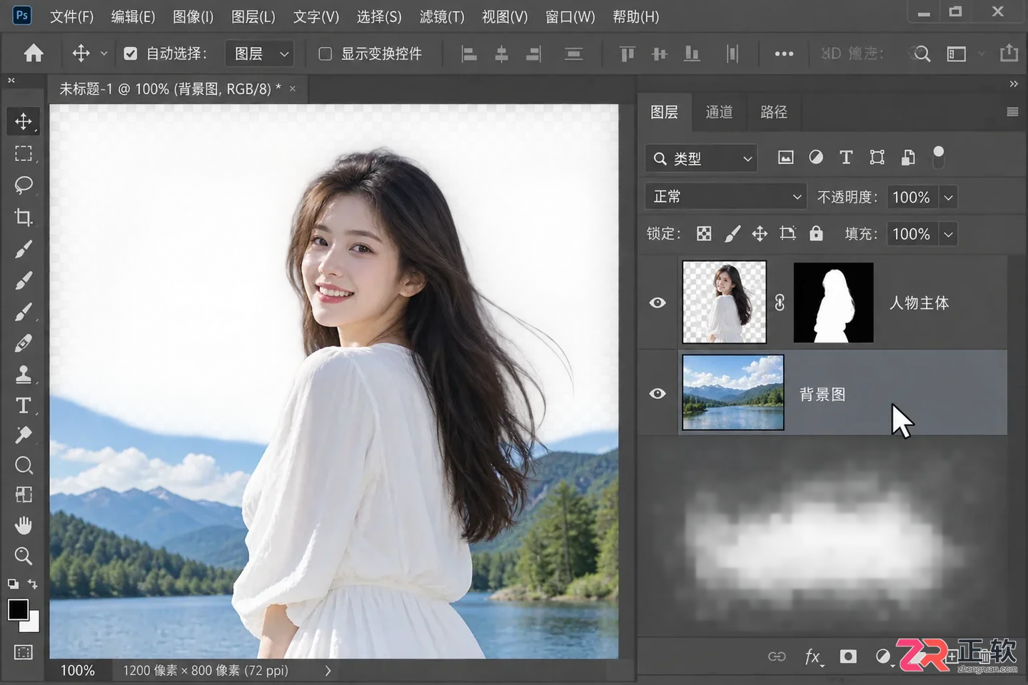This screenshot has height=685, width=1028.
Task: Open the 不透明度 slider arrow
Action: (x=948, y=197)
